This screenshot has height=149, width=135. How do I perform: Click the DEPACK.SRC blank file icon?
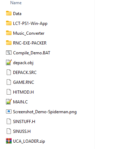pyautogui.click(x=9, y=72)
